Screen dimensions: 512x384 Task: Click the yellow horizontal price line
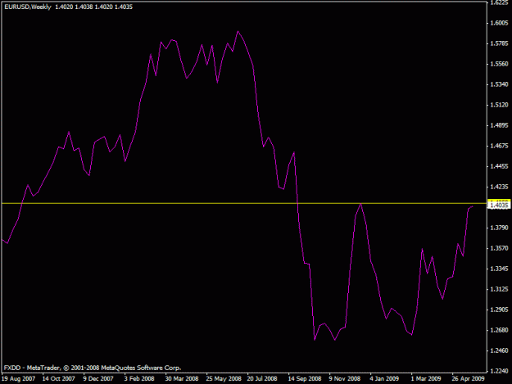(x=244, y=203)
